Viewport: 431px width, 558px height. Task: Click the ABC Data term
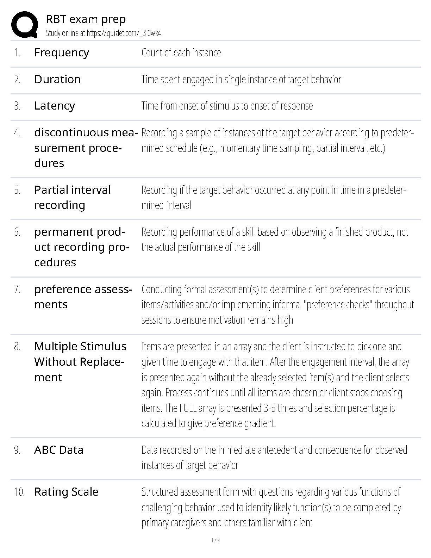tap(59, 450)
